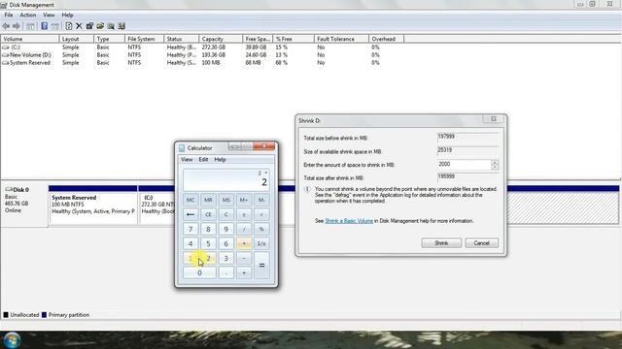Follow the 'Shrink a Basic Volume' help link

[x=349, y=221]
